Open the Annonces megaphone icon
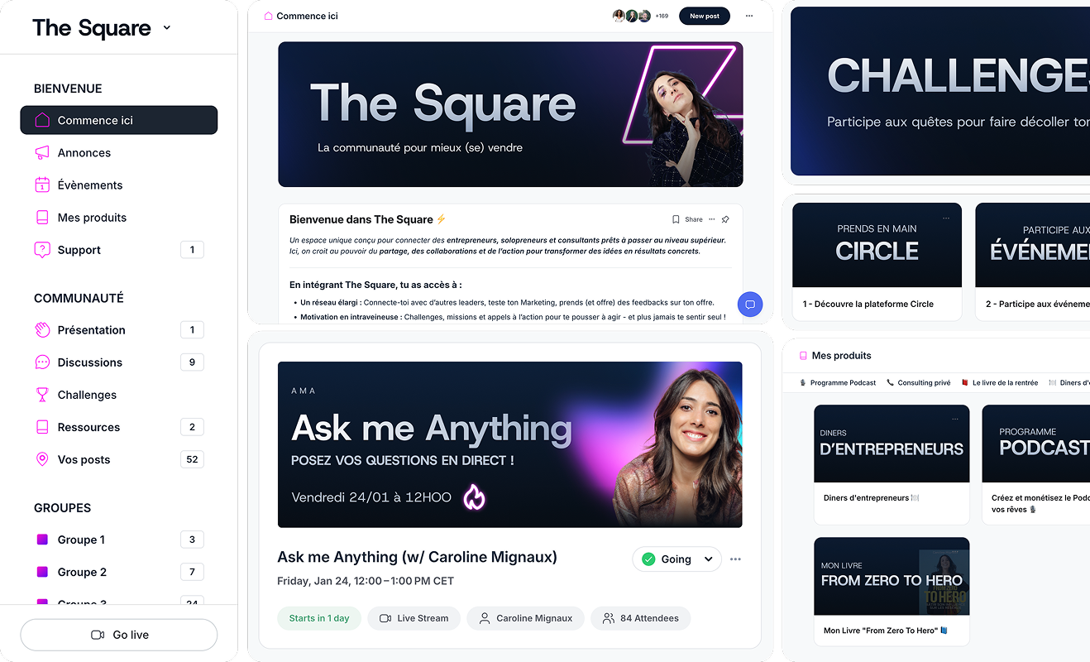 (x=42, y=153)
